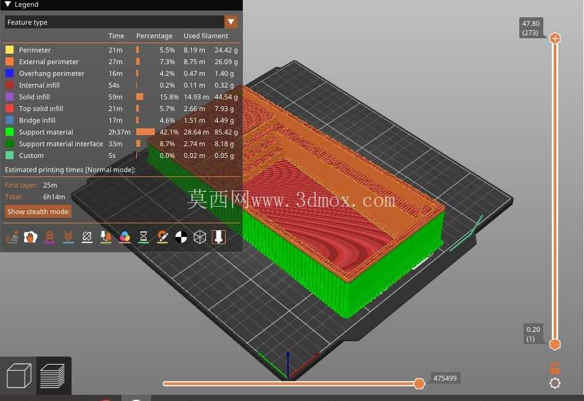Screen dimensions: 584x401
Task: Toggle Bridge infill swatch visibility
Action: (x=10, y=120)
